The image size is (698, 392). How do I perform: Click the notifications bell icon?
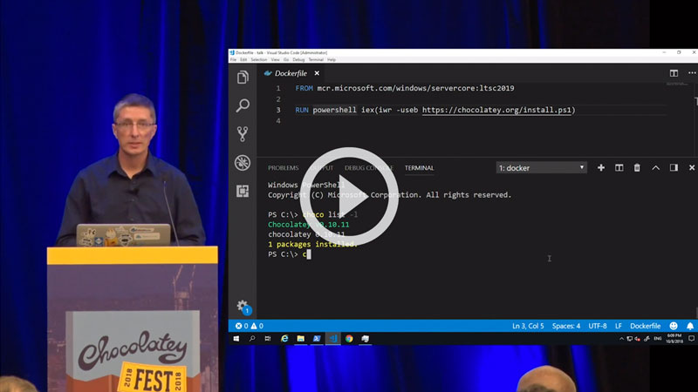tap(690, 326)
